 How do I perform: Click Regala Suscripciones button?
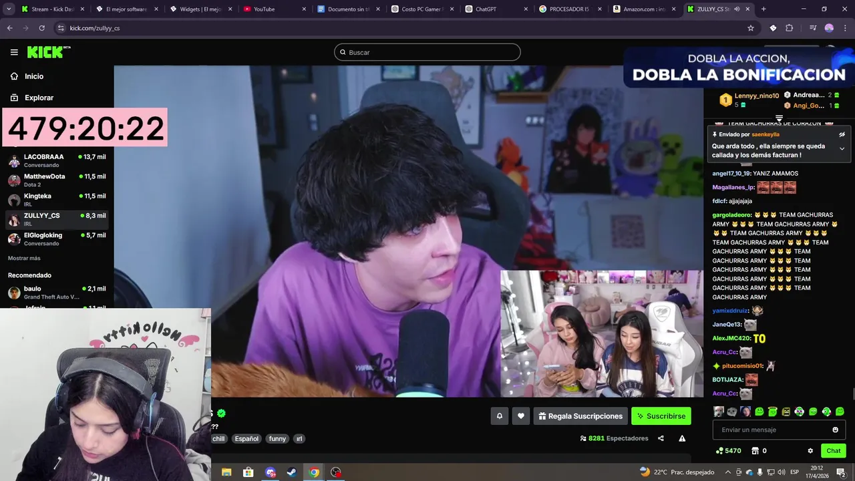pyautogui.click(x=580, y=416)
